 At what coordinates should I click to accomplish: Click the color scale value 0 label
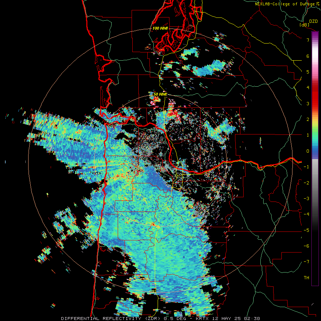click(308, 151)
